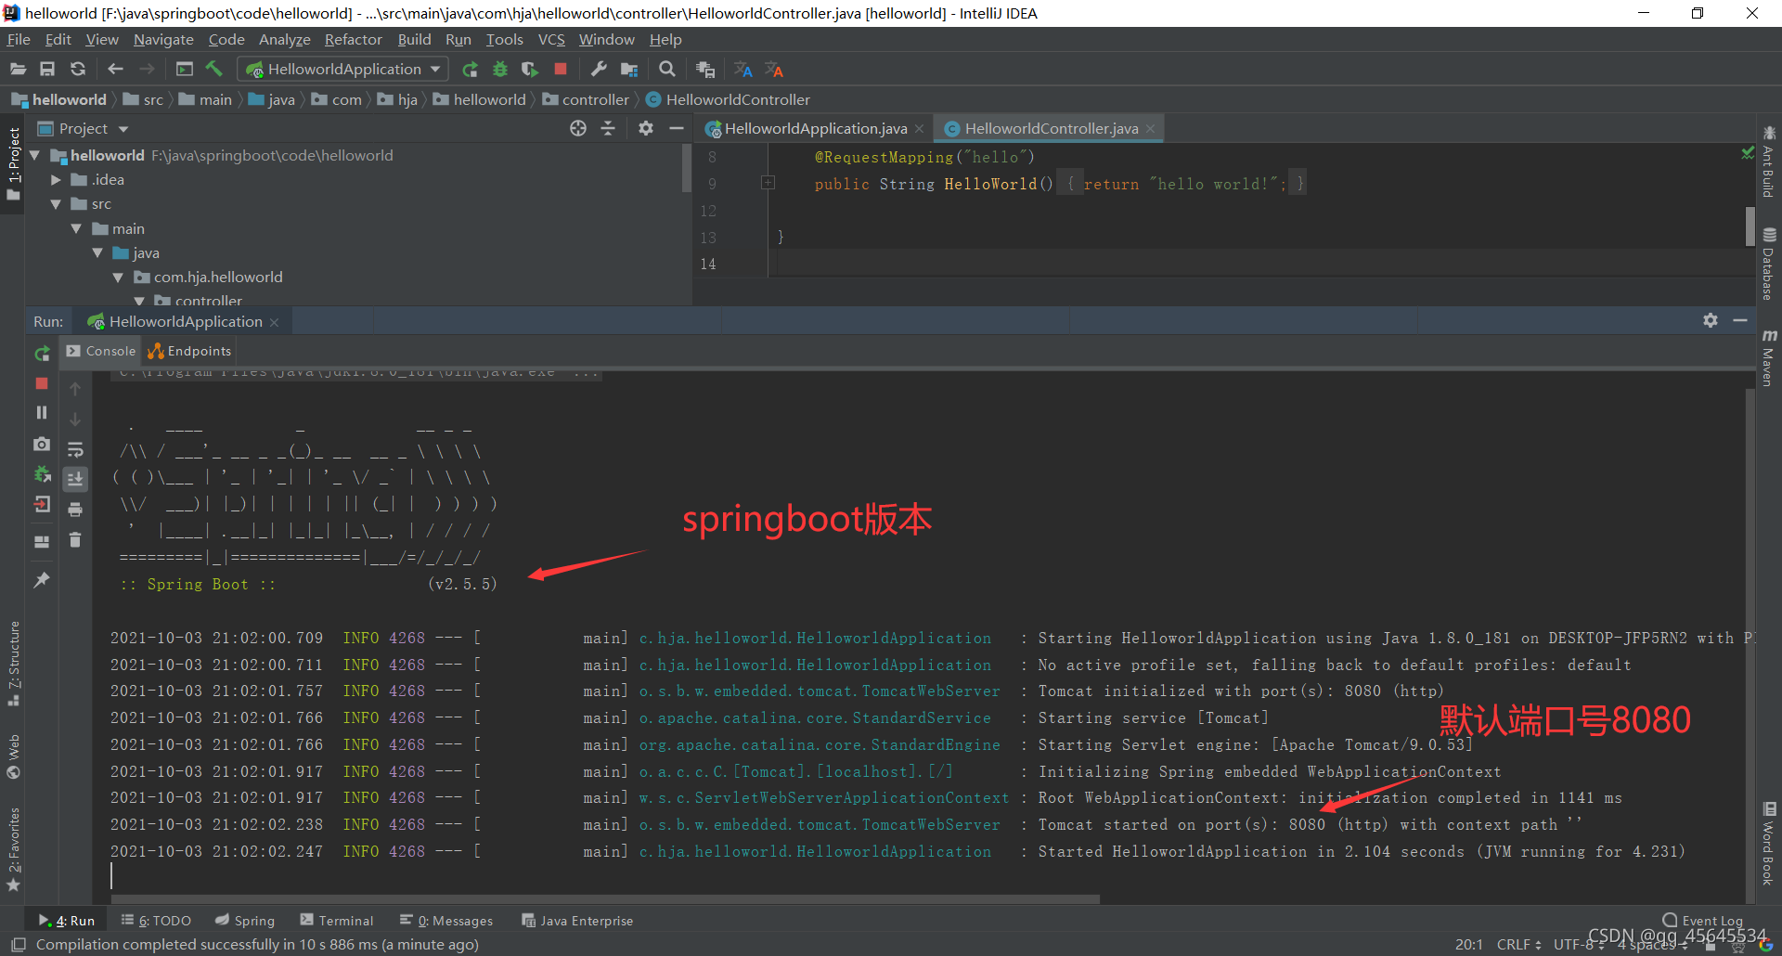
Task: Clear console with the trash icon
Action: 75,540
